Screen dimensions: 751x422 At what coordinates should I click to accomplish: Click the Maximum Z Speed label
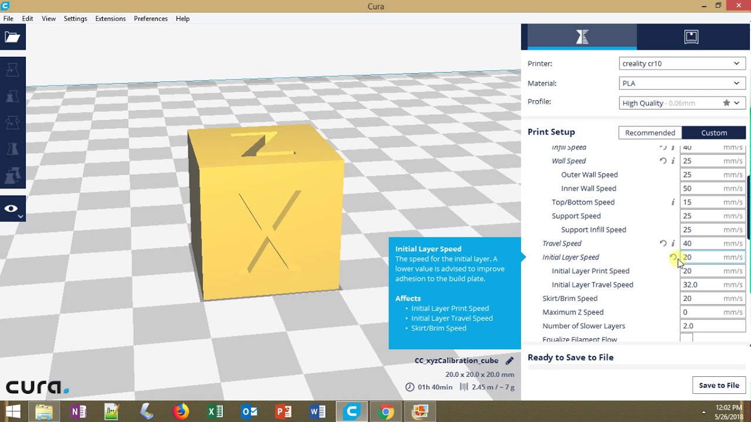(573, 312)
